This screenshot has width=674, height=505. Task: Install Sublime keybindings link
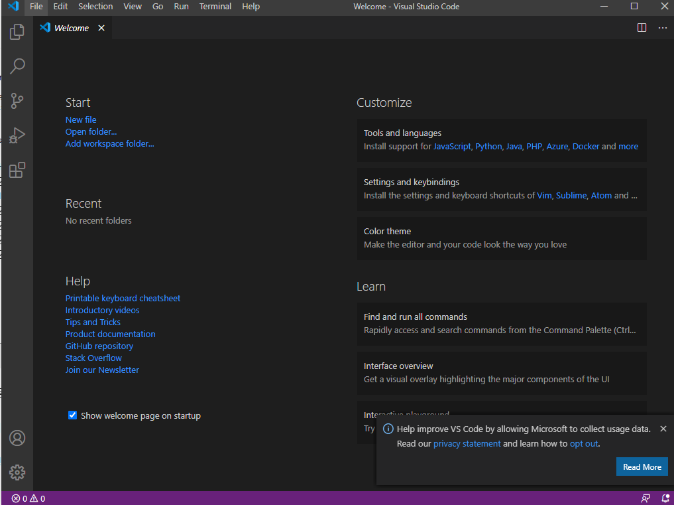pyautogui.click(x=571, y=196)
